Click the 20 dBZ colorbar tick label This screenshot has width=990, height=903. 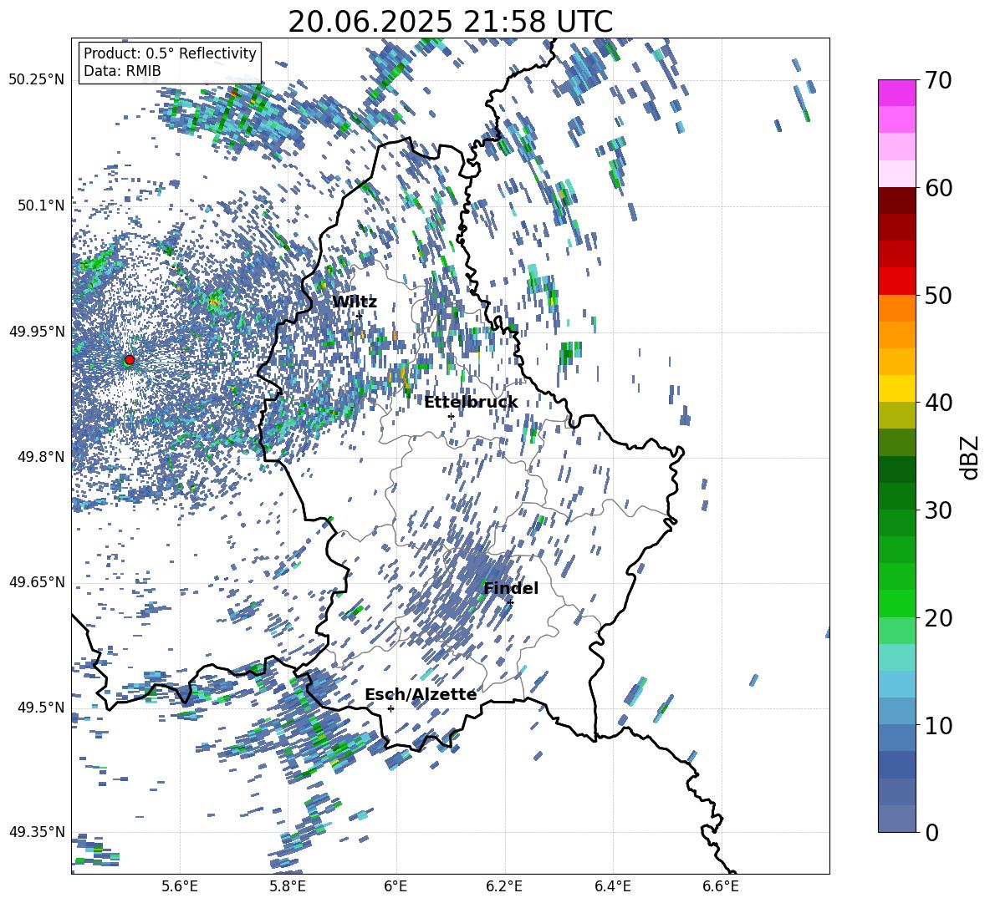click(x=938, y=617)
